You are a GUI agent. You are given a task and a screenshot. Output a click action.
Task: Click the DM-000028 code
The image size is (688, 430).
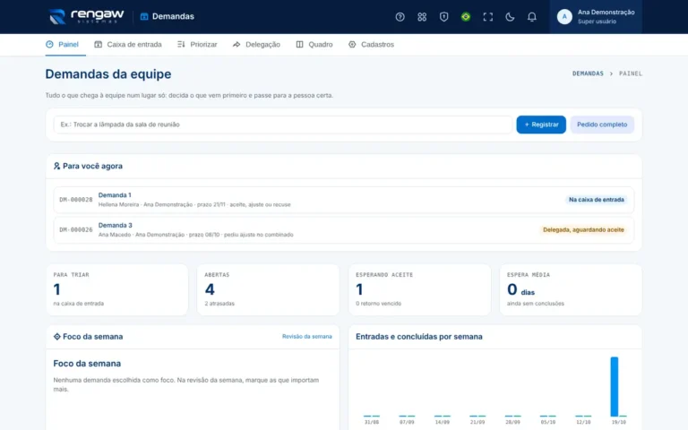coord(76,200)
